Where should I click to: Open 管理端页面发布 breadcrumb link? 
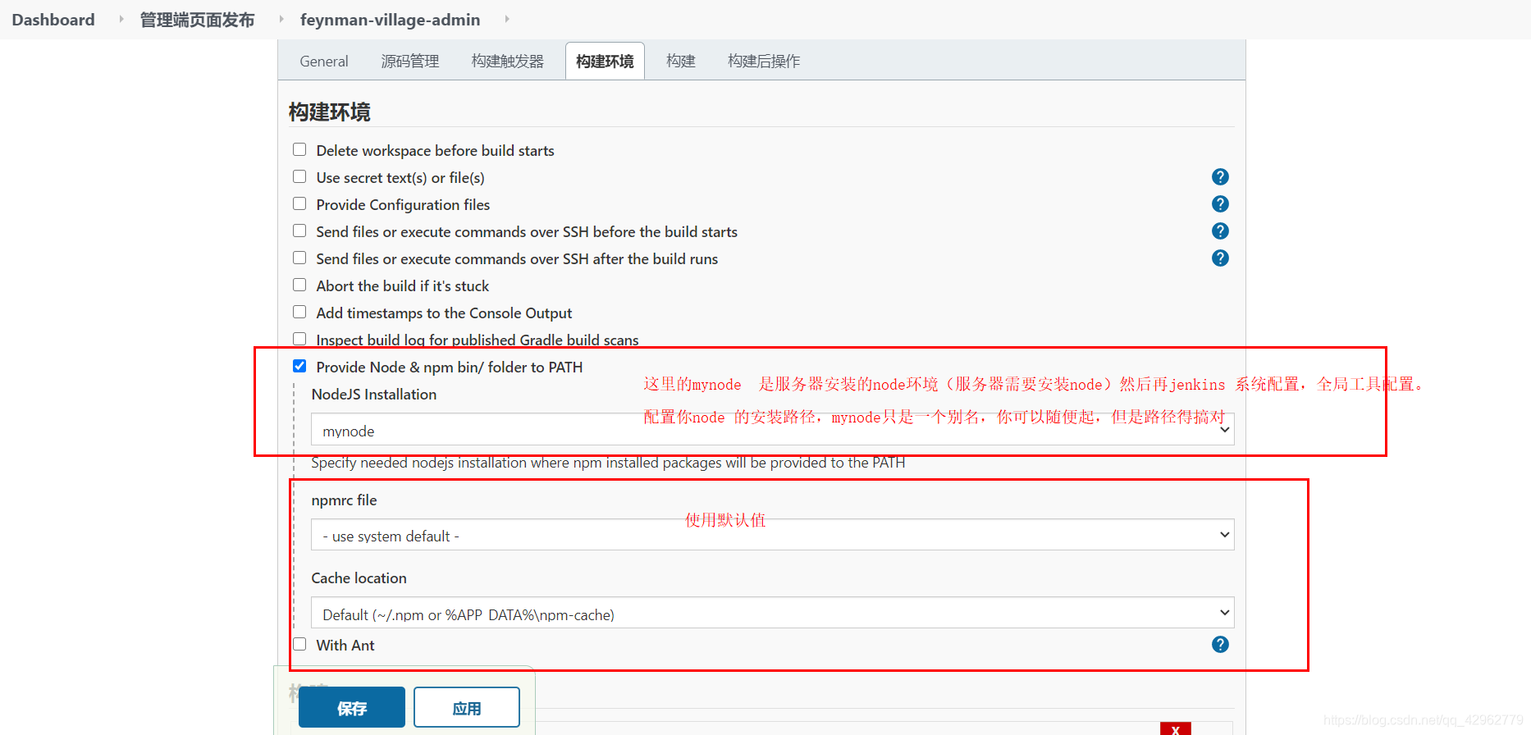point(197,20)
